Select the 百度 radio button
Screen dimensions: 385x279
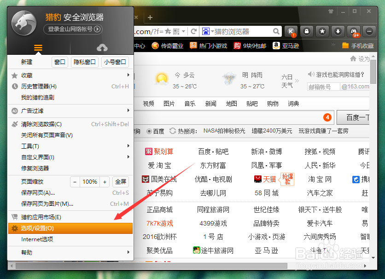pos(149,131)
